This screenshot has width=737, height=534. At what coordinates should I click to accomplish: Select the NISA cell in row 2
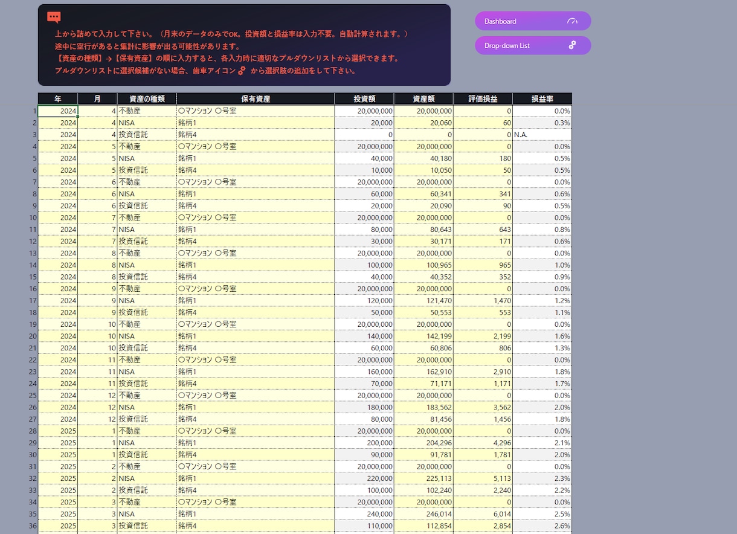[x=147, y=123]
